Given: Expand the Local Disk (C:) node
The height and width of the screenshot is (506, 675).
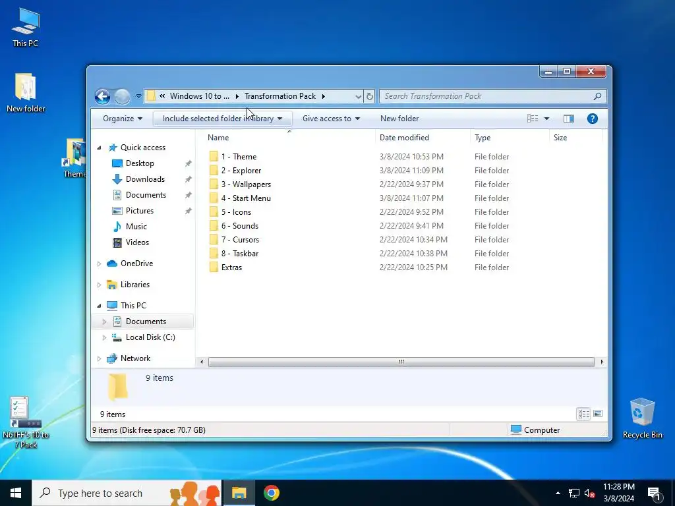Looking at the screenshot, I should click(104, 337).
